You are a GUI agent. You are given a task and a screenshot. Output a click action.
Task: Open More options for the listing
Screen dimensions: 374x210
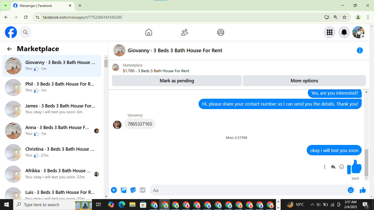tap(304, 81)
